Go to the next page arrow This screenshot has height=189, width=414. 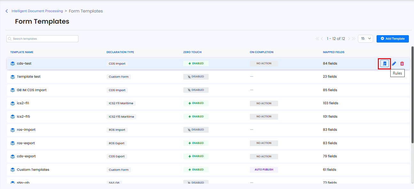[x=349, y=39]
